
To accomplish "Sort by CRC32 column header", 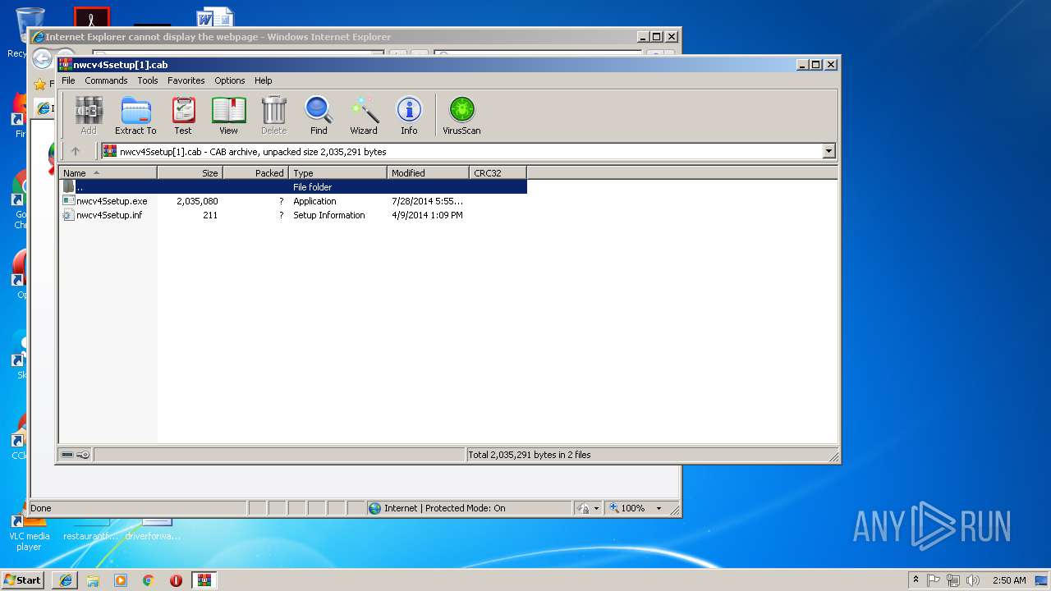I will [498, 173].
